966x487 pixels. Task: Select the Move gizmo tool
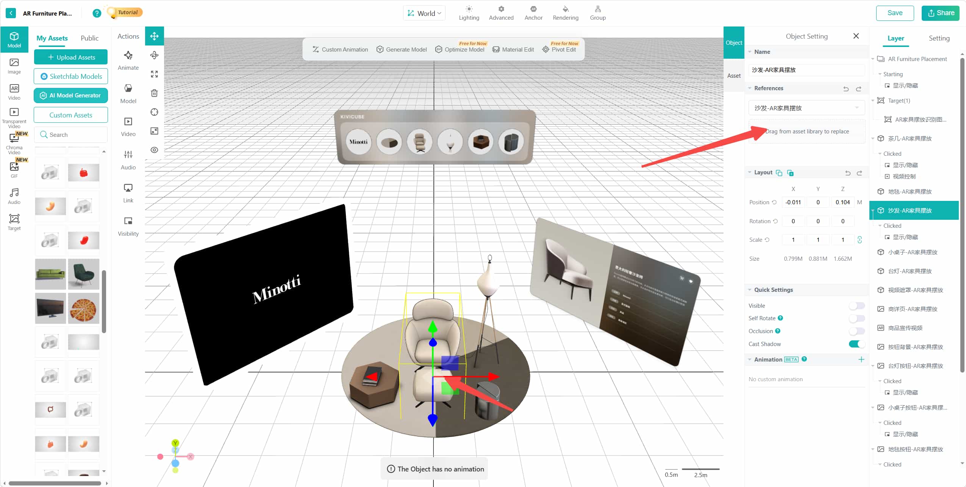coord(154,36)
